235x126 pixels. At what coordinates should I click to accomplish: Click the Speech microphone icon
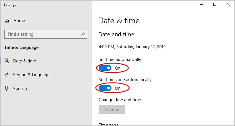pyautogui.click(x=7, y=89)
